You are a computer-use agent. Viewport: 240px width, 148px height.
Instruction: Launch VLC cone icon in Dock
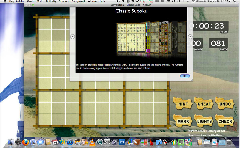point(92,142)
